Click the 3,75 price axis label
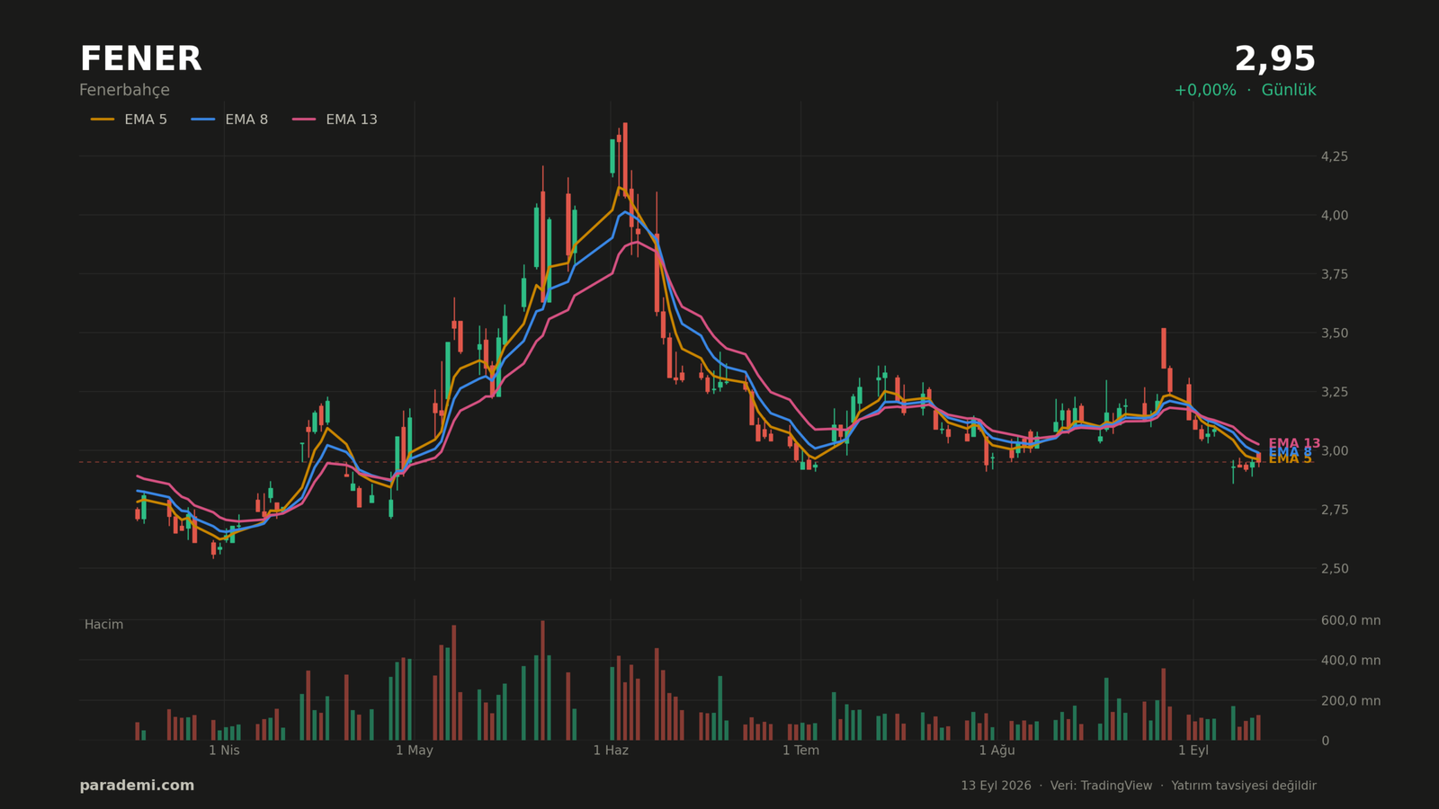The width and height of the screenshot is (1439, 809). click(1334, 274)
